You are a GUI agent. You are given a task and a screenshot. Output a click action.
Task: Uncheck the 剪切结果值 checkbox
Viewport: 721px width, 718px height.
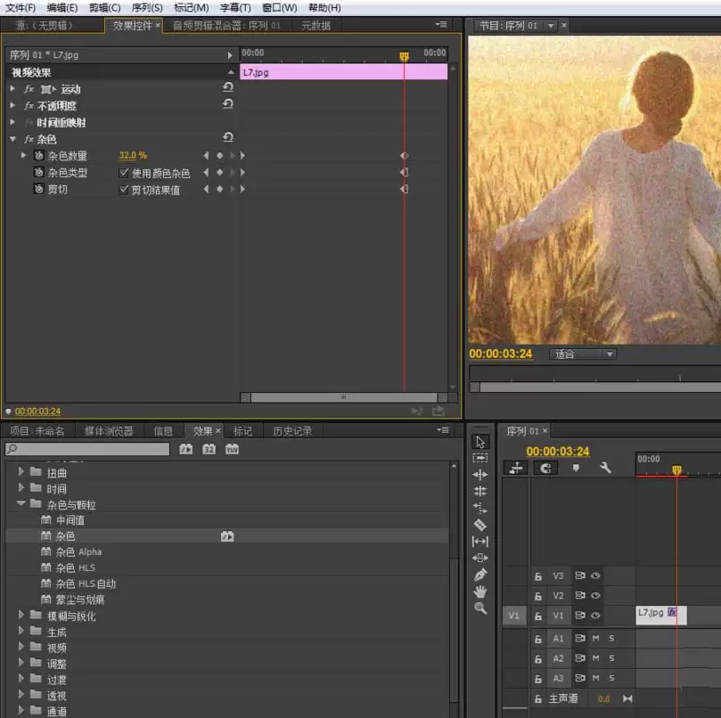[124, 190]
